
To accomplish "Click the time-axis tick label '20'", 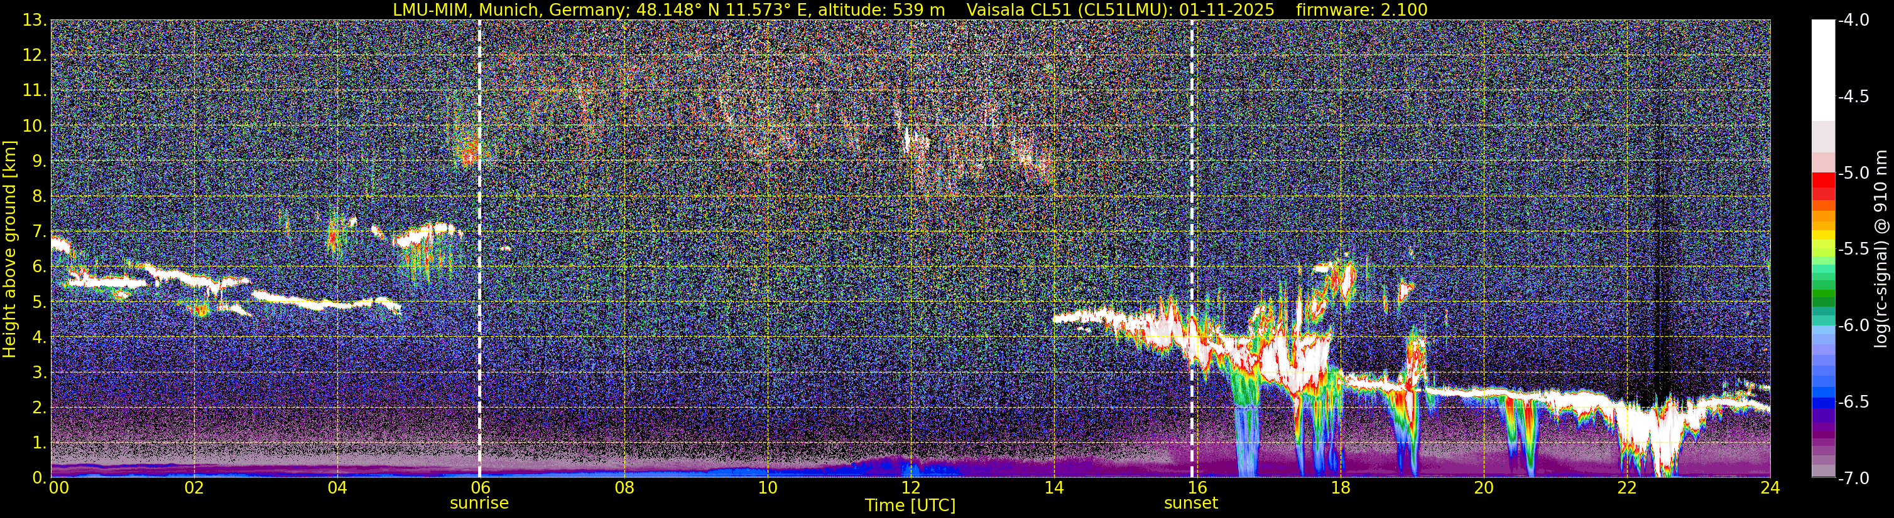I will pyautogui.click(x=1484, y=487).
